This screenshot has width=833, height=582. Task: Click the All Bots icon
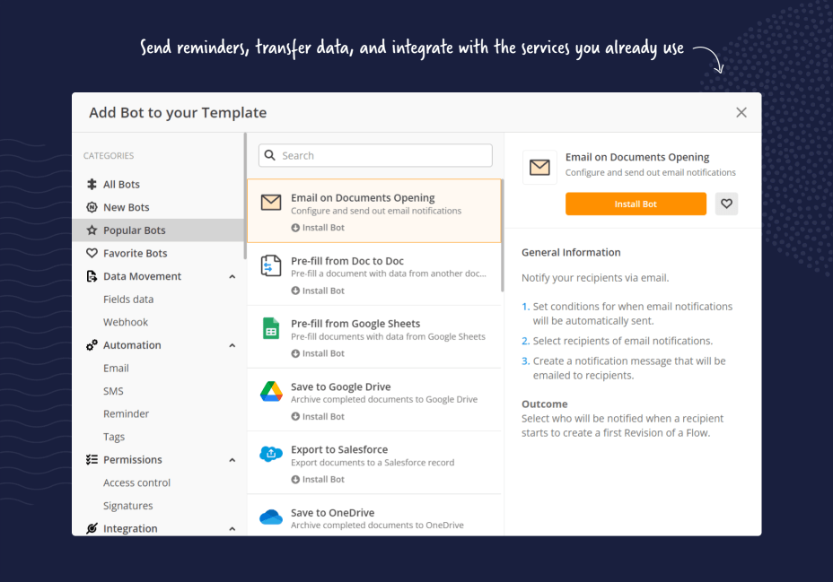point(91,184)
